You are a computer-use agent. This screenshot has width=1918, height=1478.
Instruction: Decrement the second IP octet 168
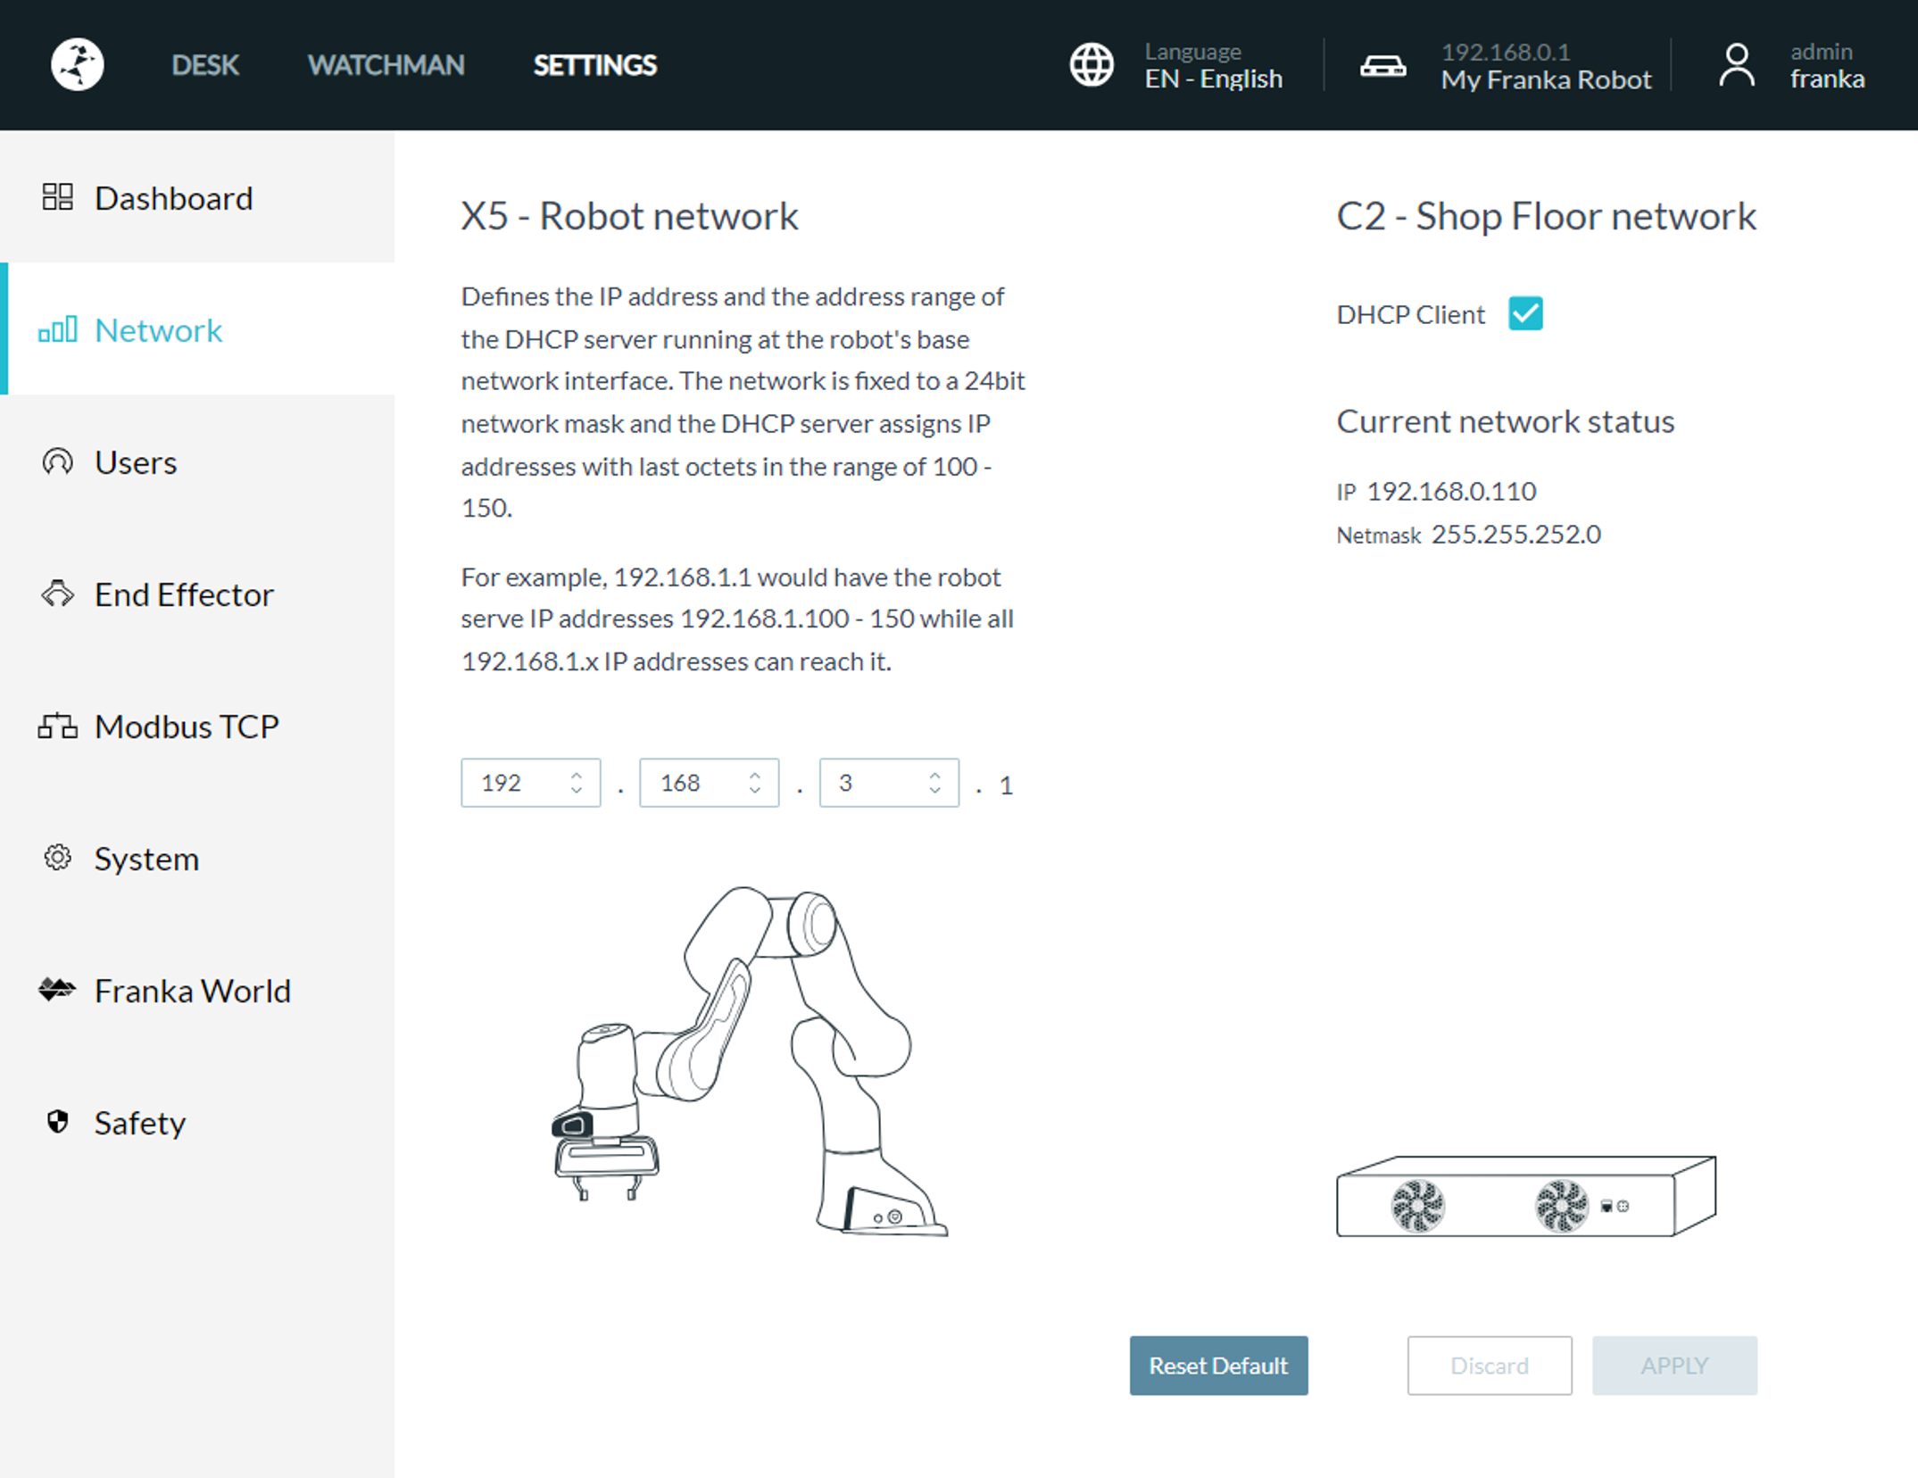755,793
